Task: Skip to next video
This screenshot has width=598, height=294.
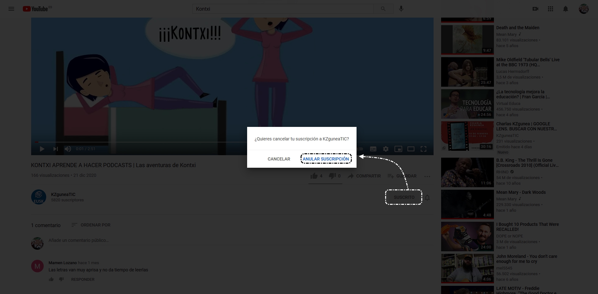Action: click(56, 149)
